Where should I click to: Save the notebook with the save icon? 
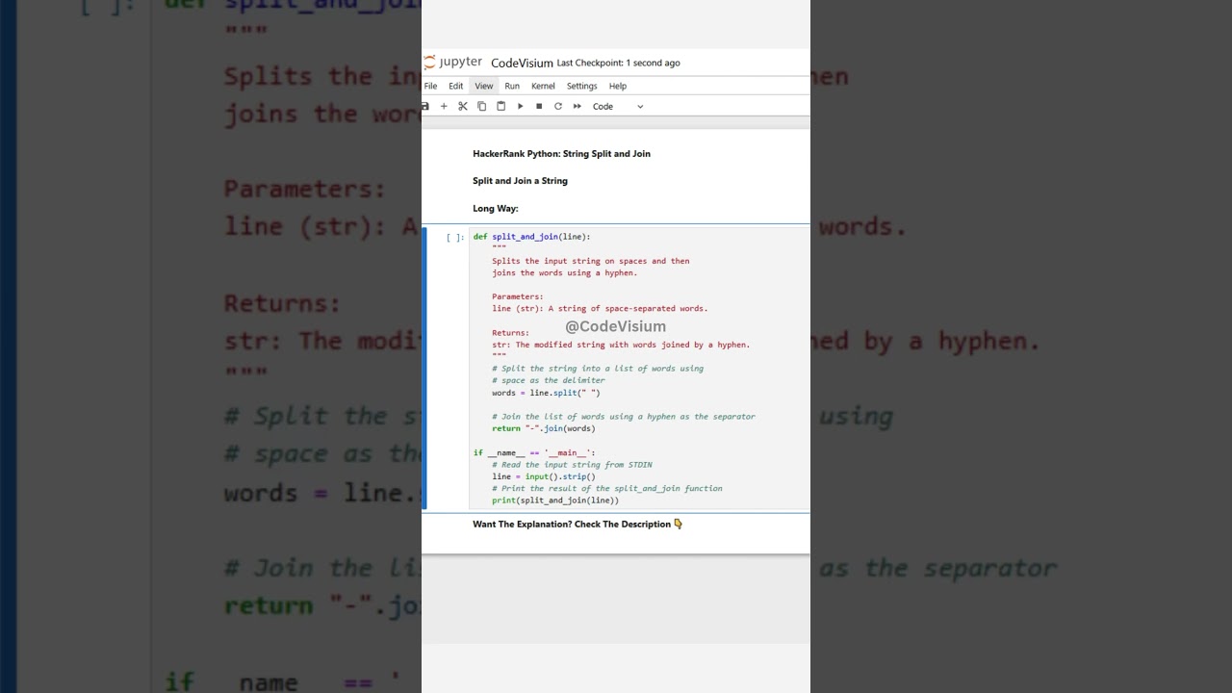coord(425,106)
